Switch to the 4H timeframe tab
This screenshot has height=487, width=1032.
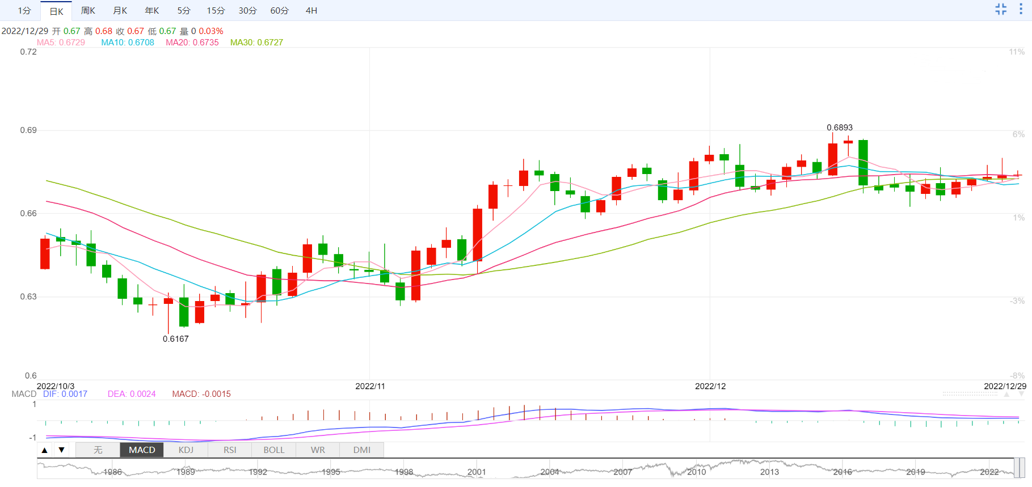[311, 11]
